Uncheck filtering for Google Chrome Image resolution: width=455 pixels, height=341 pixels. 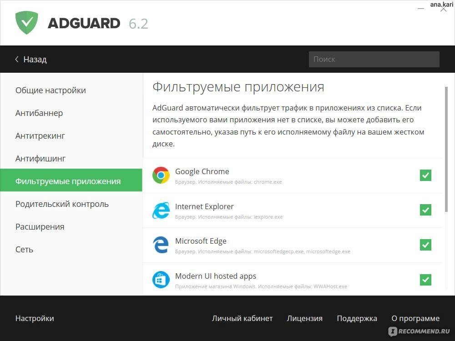[425, 175]
